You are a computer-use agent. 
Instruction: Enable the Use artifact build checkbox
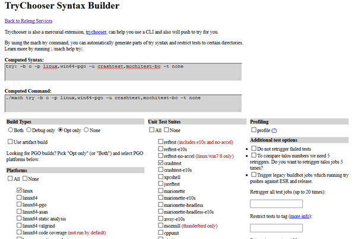coord(10,142)
